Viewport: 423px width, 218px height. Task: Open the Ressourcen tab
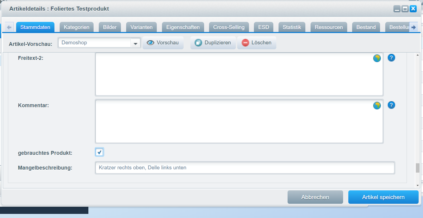[329, 27]
